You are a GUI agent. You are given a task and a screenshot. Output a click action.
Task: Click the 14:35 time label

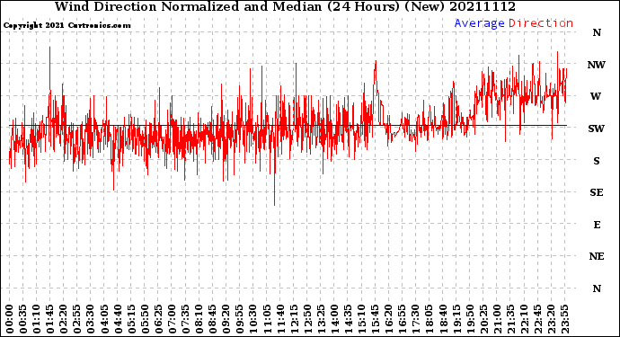[348, 319]
